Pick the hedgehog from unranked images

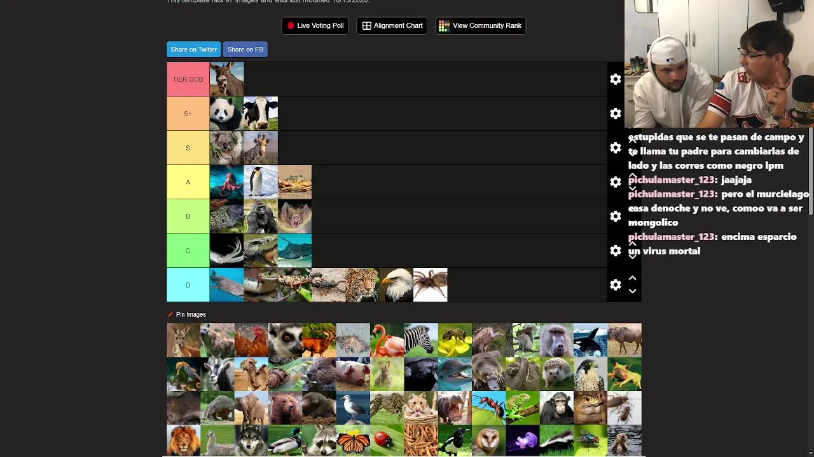coord(556,374)
